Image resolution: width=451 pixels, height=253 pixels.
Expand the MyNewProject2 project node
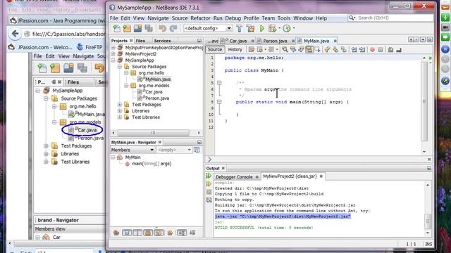(113, 54)
